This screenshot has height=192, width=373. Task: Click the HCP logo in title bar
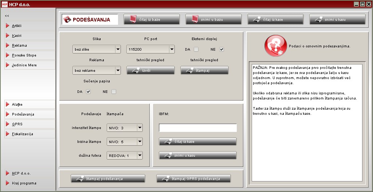click(x=4, y=4)
